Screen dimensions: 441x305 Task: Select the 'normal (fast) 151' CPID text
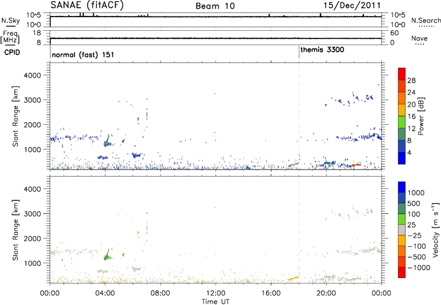coord(83,55)
